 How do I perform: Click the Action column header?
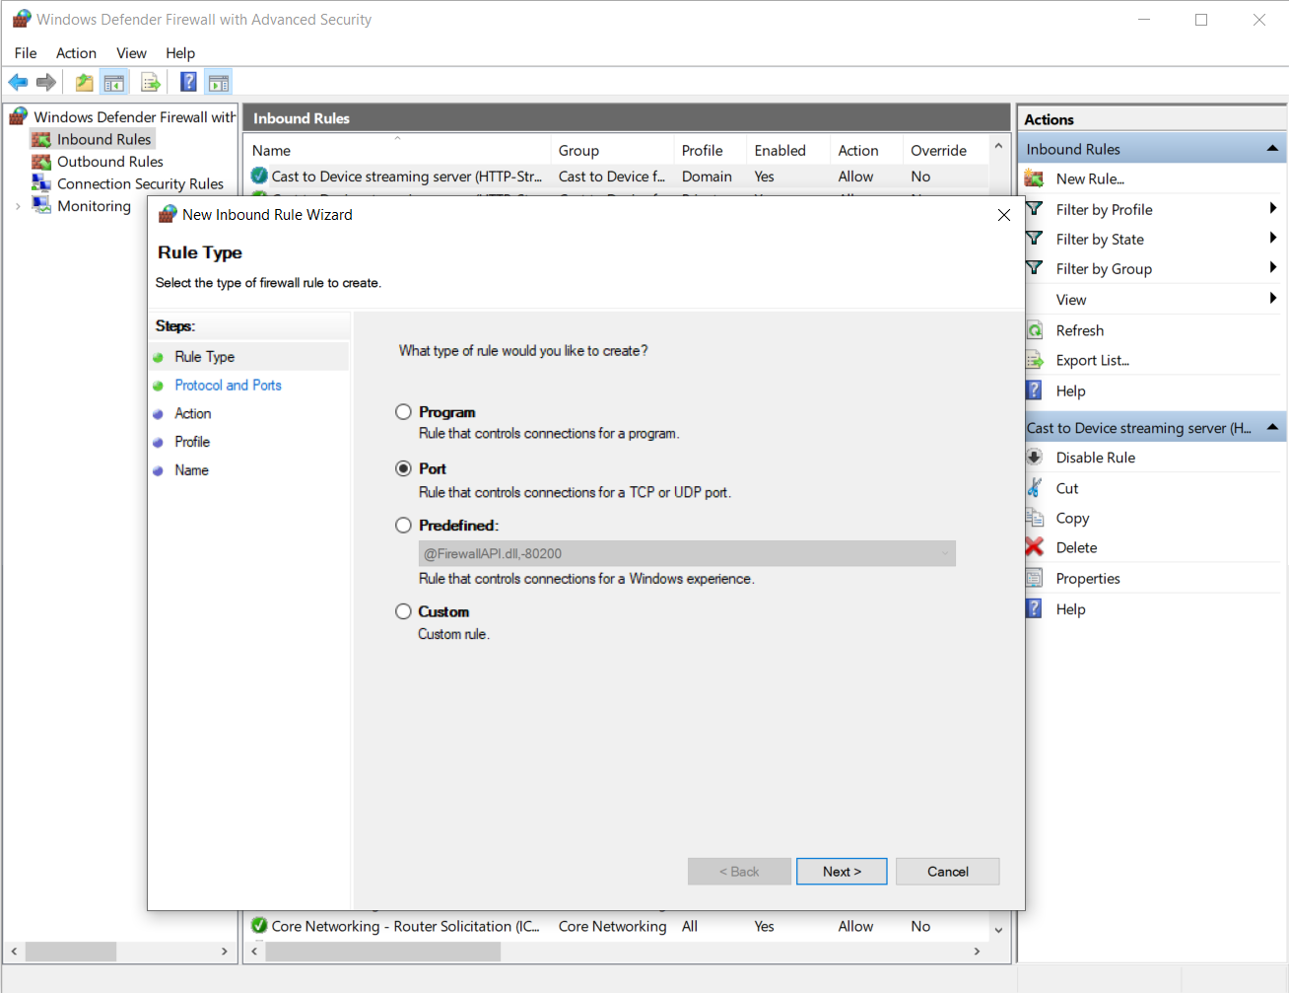(866, 150)
